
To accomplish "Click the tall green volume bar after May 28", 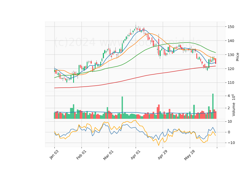I will [194, 112].
